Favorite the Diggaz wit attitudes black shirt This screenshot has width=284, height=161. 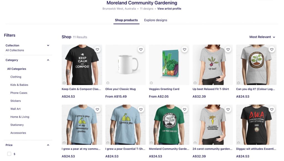[272, 109]
